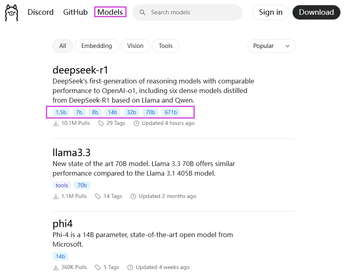Click the download icon next to 10.1M Pulls
Image resolution: width=344 pixels, height=277 pixels.
coord(55,123)
